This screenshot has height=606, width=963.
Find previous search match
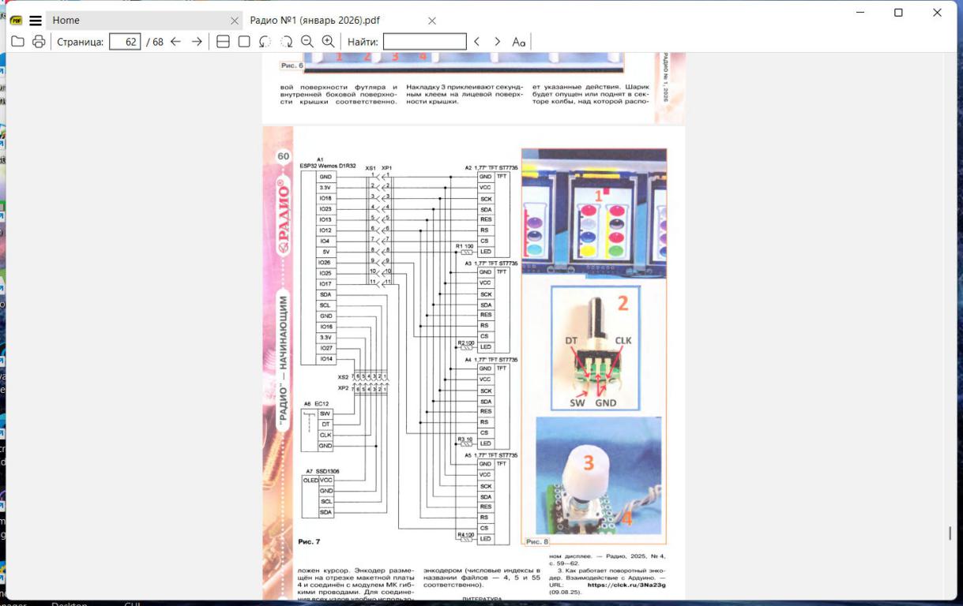477,42
